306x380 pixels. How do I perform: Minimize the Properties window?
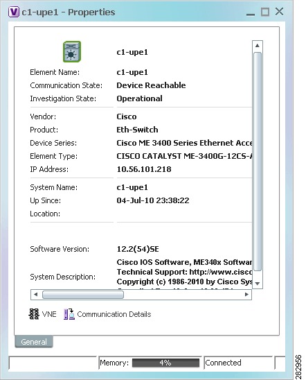pyautogui.click(x=251, y=15)
